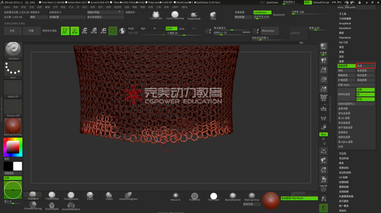
Task: Toggle the Zadd mode
Action: pos(170,29)
